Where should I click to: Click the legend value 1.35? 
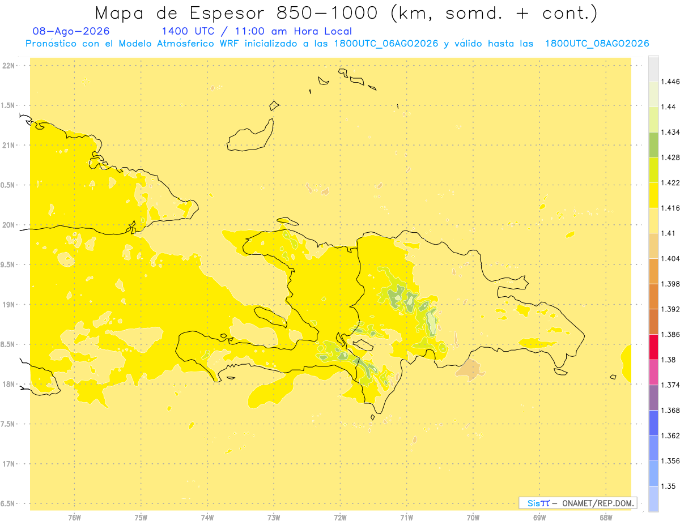click(x=669, y=486)
